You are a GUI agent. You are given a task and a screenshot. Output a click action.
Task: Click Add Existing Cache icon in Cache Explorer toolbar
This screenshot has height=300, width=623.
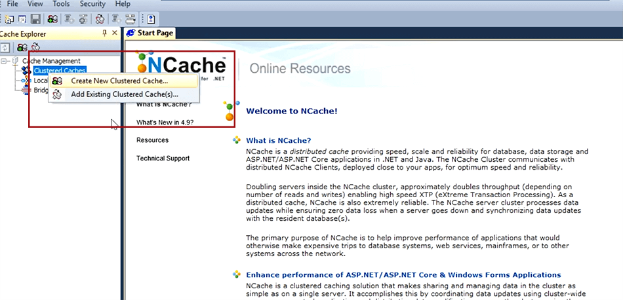tap(36, 47)
